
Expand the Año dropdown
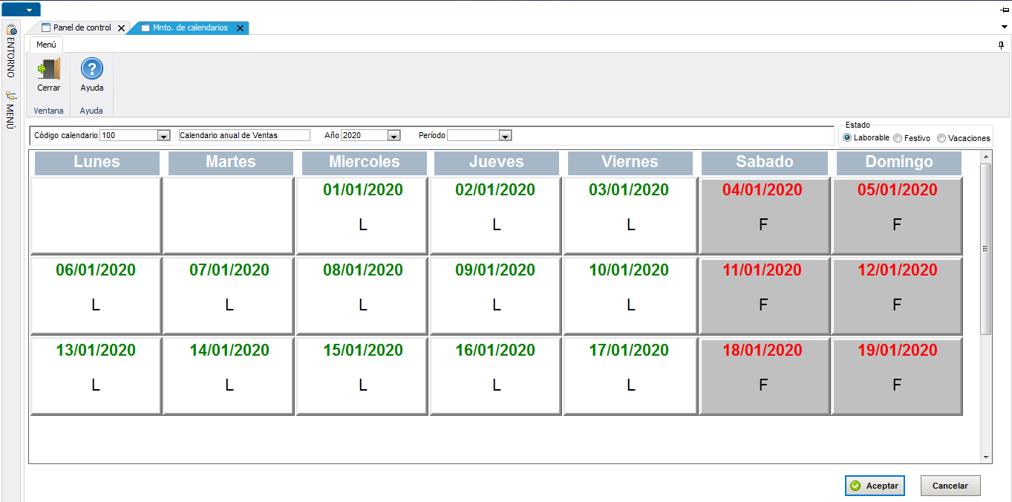click(x=394, y=136)
